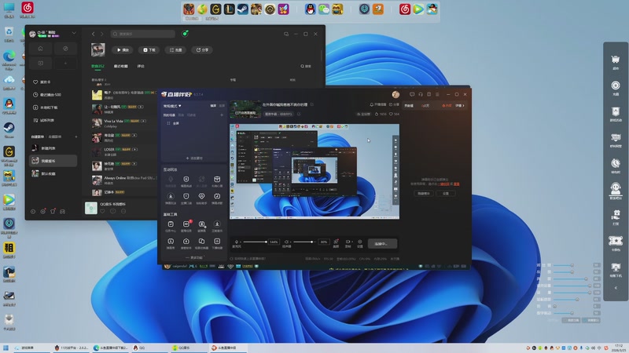
Task: Click the edit icon next to stream title
Action: click(311, 104)
